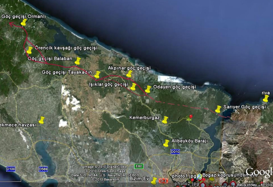273x187 pixels.
Task: Click the Sarıyer Göç geçişi pin
Action: 218,109
